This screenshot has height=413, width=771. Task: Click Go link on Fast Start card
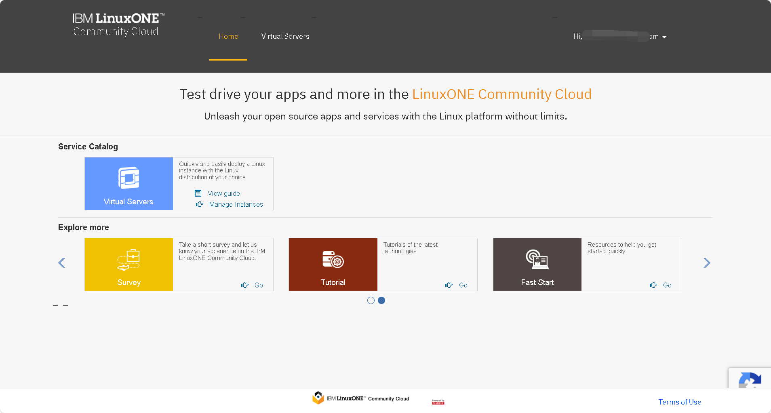[x=667, y=285]
